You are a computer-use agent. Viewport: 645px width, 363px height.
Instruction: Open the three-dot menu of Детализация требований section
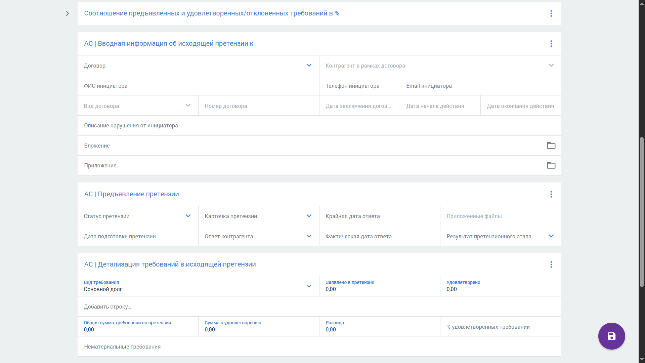click(551, 265)
